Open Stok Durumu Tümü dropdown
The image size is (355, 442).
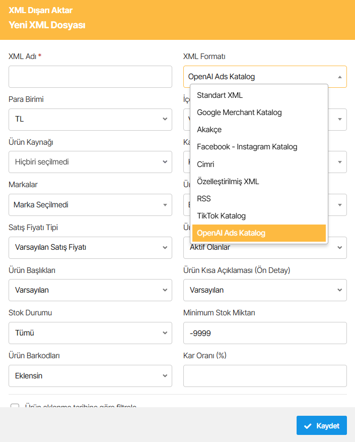[90, 333]
